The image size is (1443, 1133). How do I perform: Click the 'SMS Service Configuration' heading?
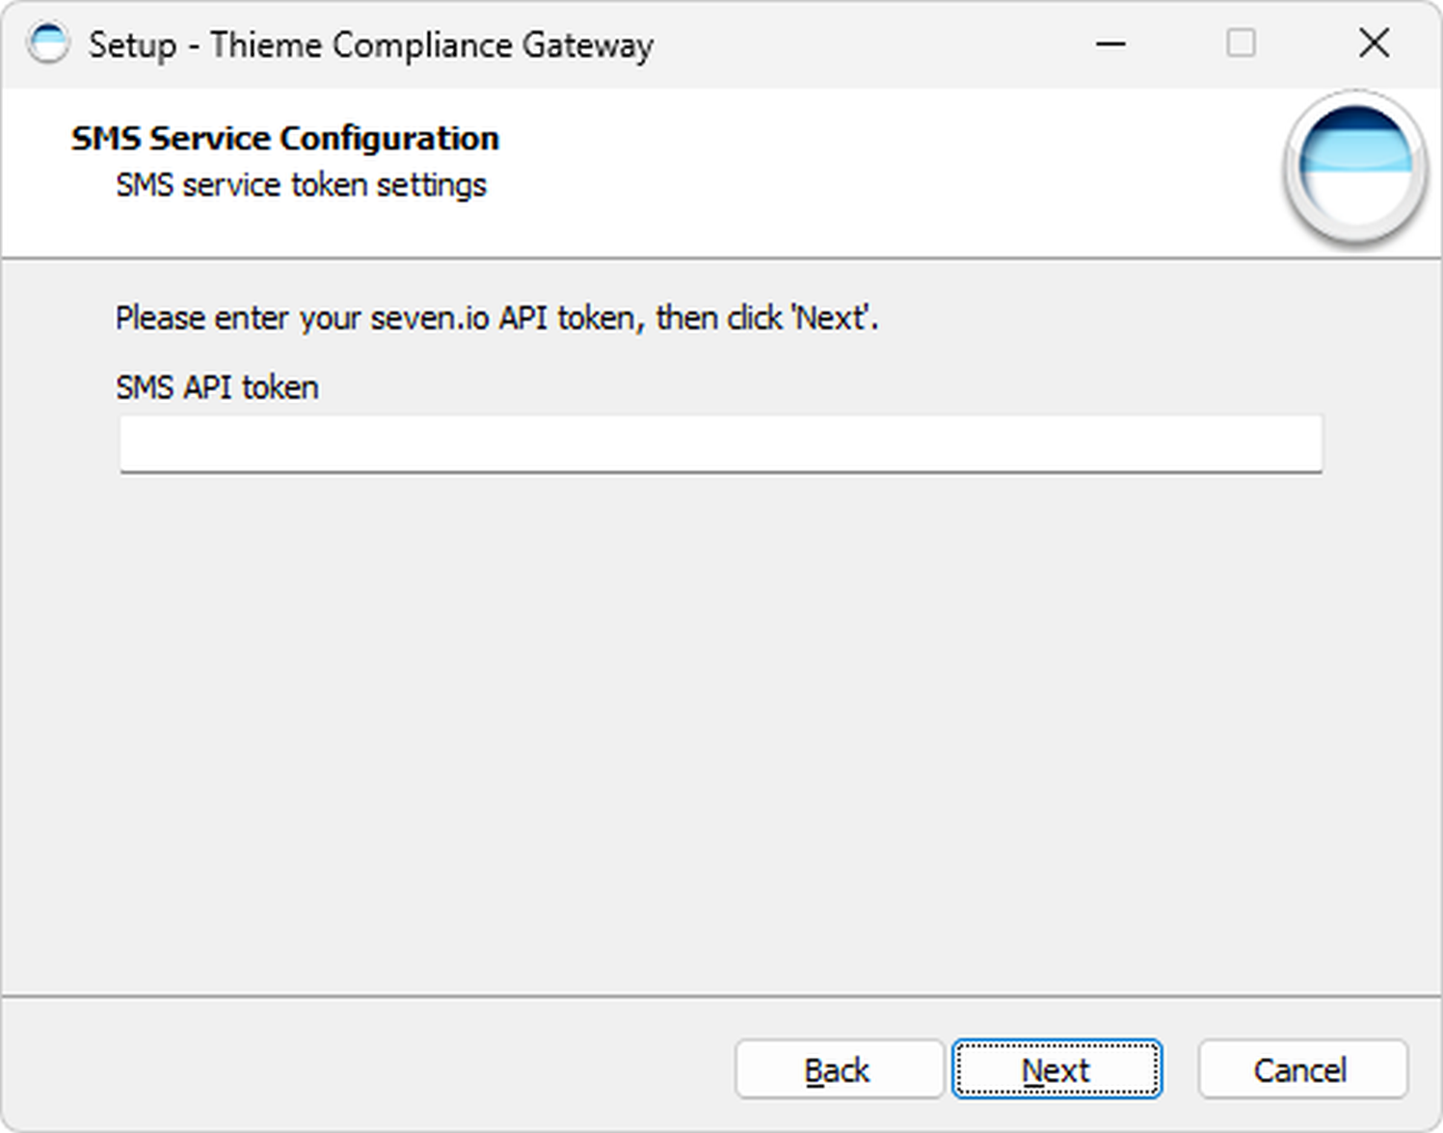click(x=285, y=139)
